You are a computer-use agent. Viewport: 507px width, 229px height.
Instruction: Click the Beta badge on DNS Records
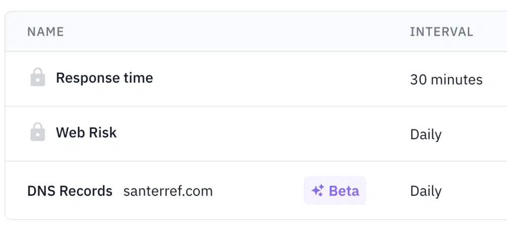point(335,190)
